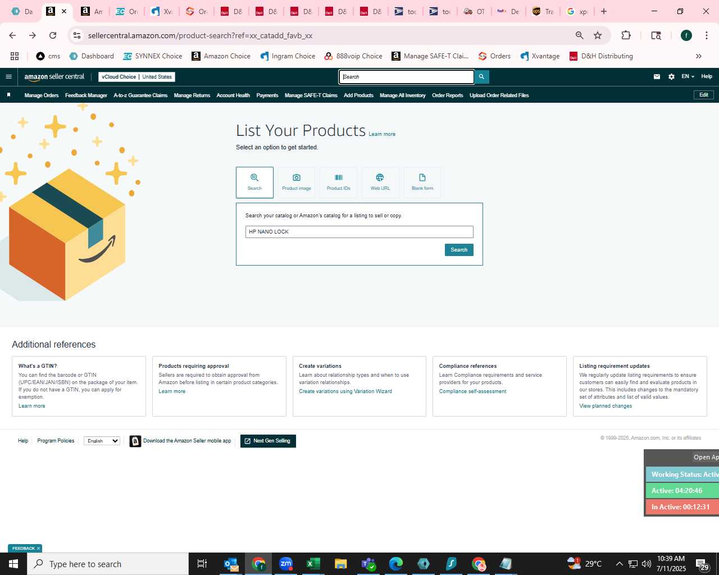Click the bookmark flag icon before Manage Orders
The image size is (719, 575).
click(8, 95)
